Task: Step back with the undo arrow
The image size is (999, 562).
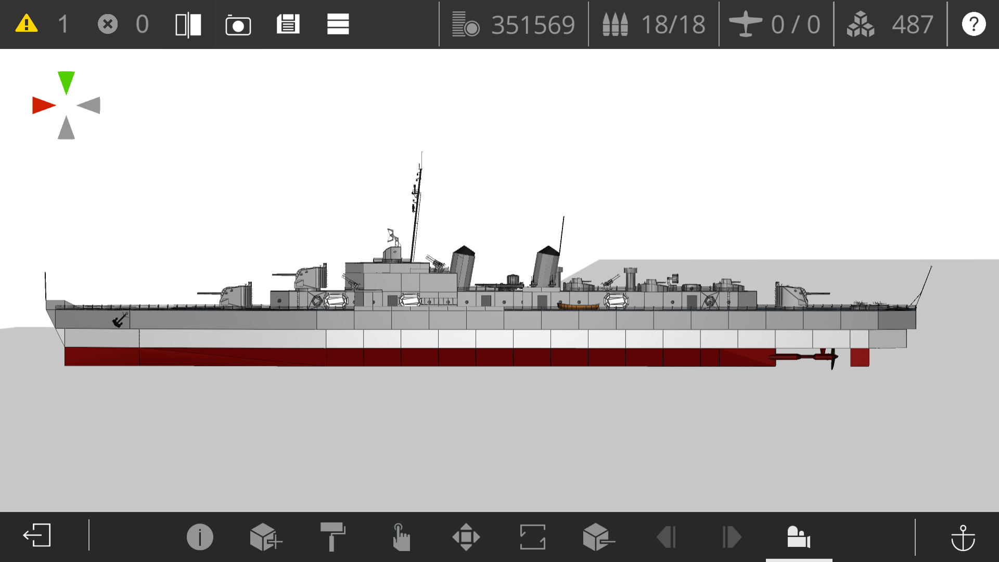Action: (666, 537)
